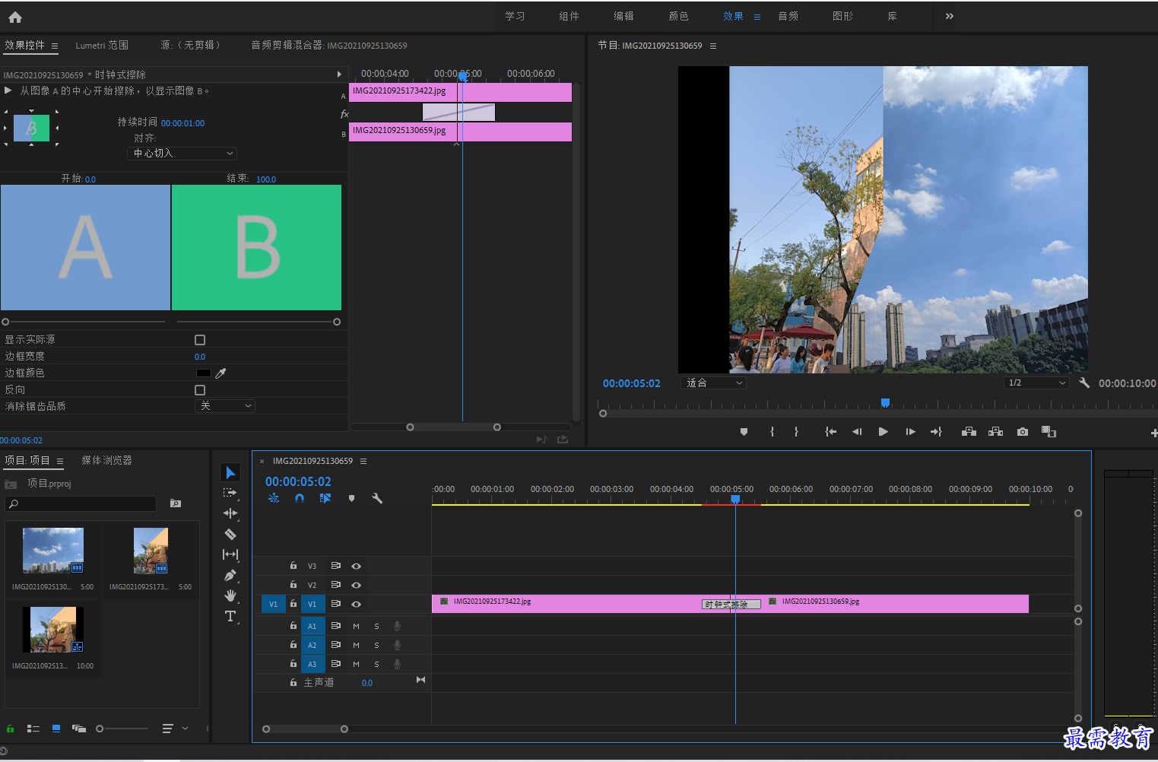Toggle V3 track lock

(x=293, y=566)
